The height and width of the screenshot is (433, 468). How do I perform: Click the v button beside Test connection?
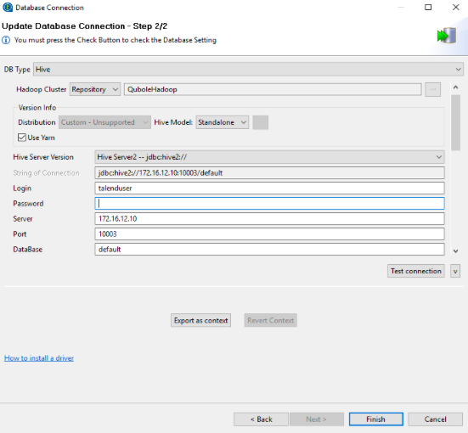click(x=455, y=271)
